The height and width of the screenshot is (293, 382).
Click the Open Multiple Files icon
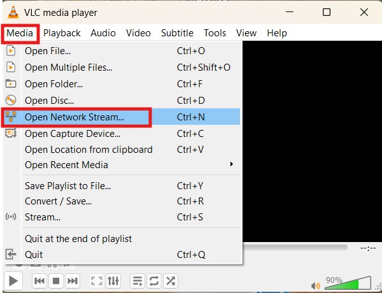[11, 68]
